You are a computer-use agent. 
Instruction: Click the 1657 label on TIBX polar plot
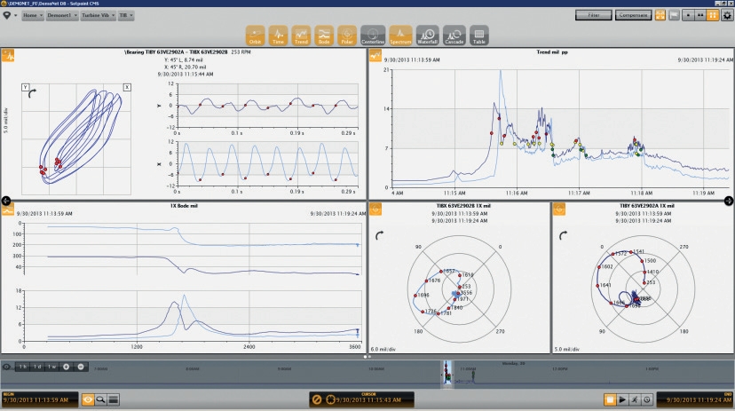click(x=449, y=271)
